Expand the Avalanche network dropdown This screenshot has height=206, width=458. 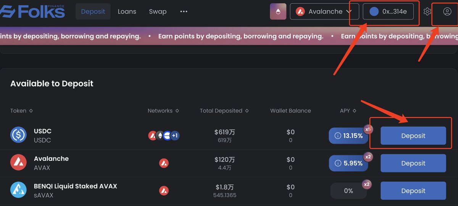click(324, 11)
